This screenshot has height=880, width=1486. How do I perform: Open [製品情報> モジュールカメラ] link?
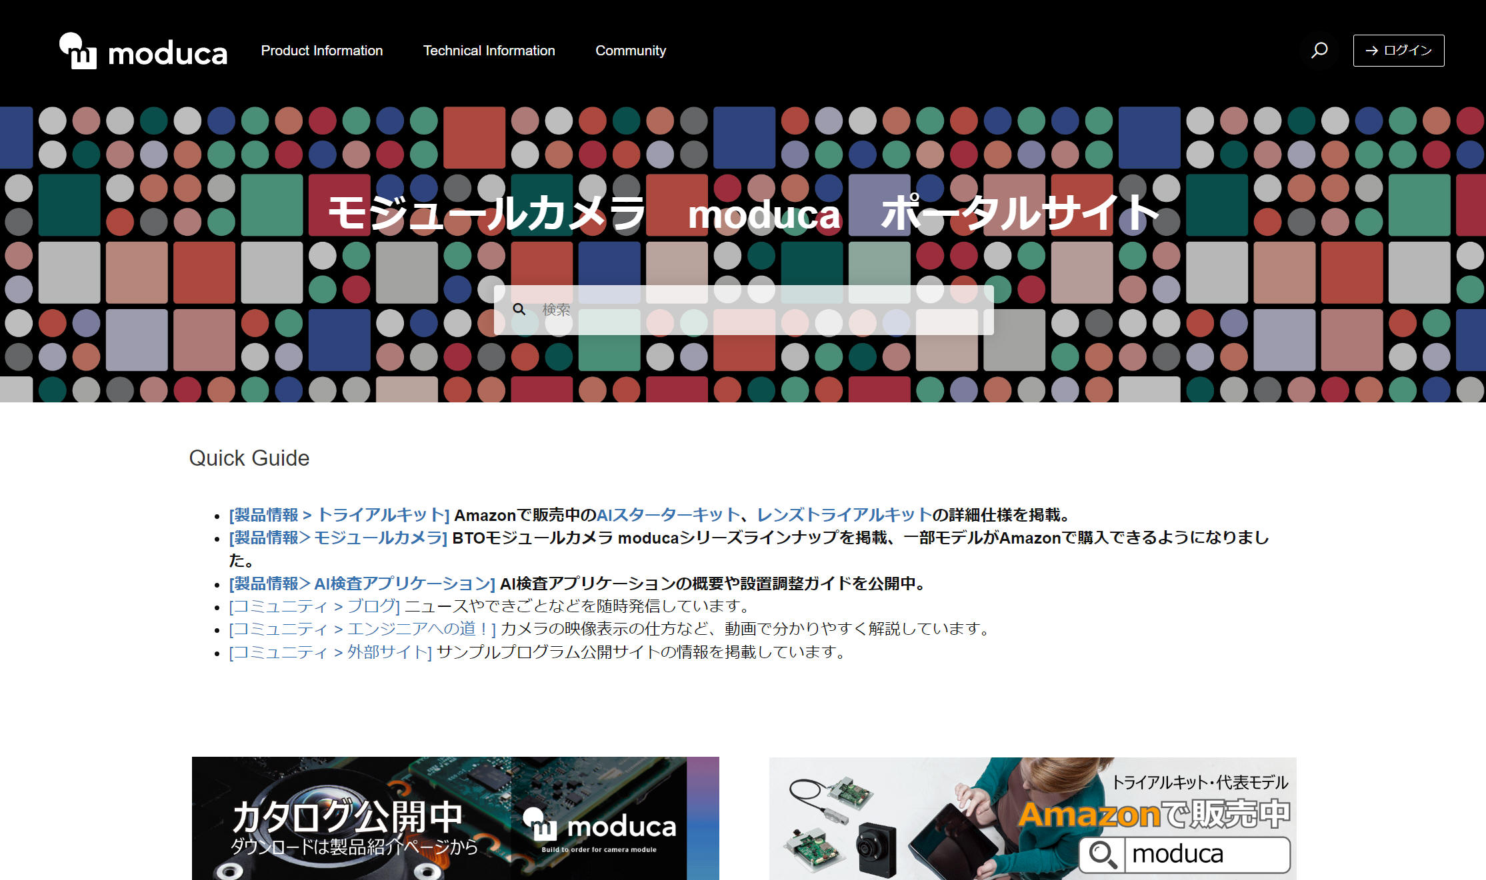tap(338, 538)
